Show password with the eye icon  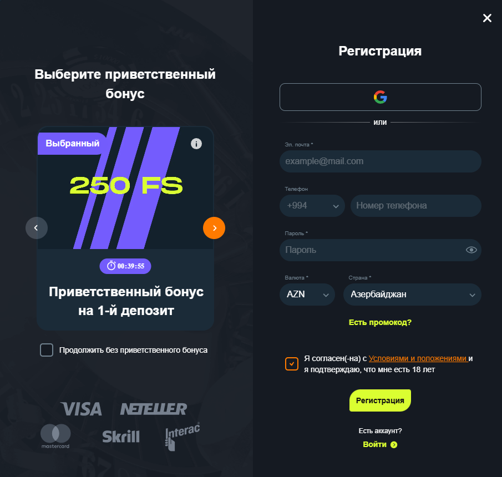click(471, 250)
